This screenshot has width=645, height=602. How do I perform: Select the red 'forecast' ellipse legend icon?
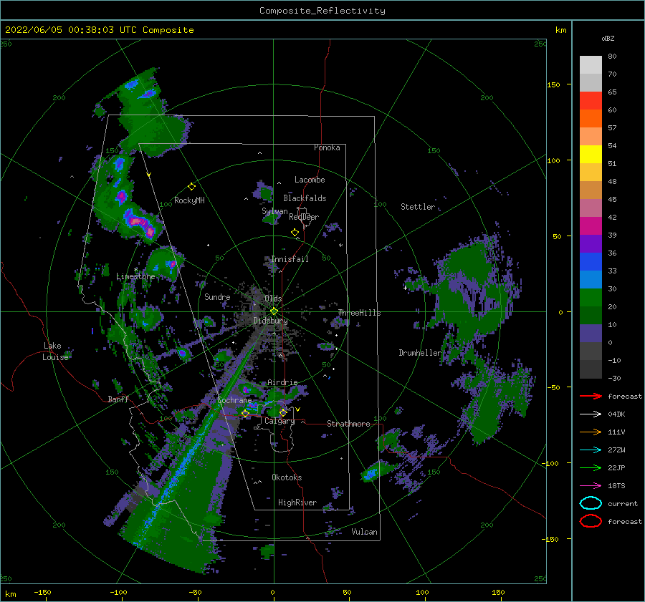coord(591,521)
